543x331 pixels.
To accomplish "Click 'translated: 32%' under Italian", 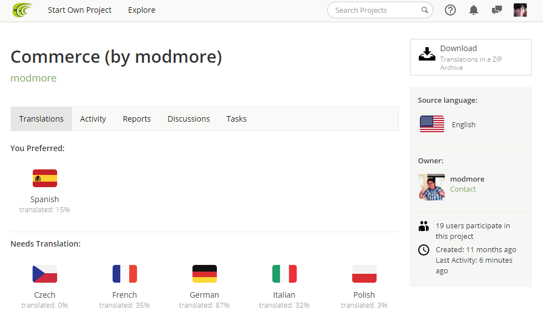I will click(285, 305).
